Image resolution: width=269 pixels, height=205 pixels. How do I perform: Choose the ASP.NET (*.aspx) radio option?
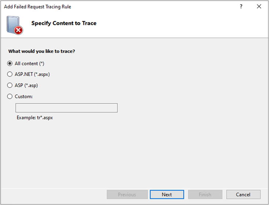point(10,74)
